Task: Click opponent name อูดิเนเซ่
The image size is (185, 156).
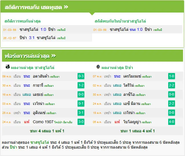Action: click(x=39, y=113)
